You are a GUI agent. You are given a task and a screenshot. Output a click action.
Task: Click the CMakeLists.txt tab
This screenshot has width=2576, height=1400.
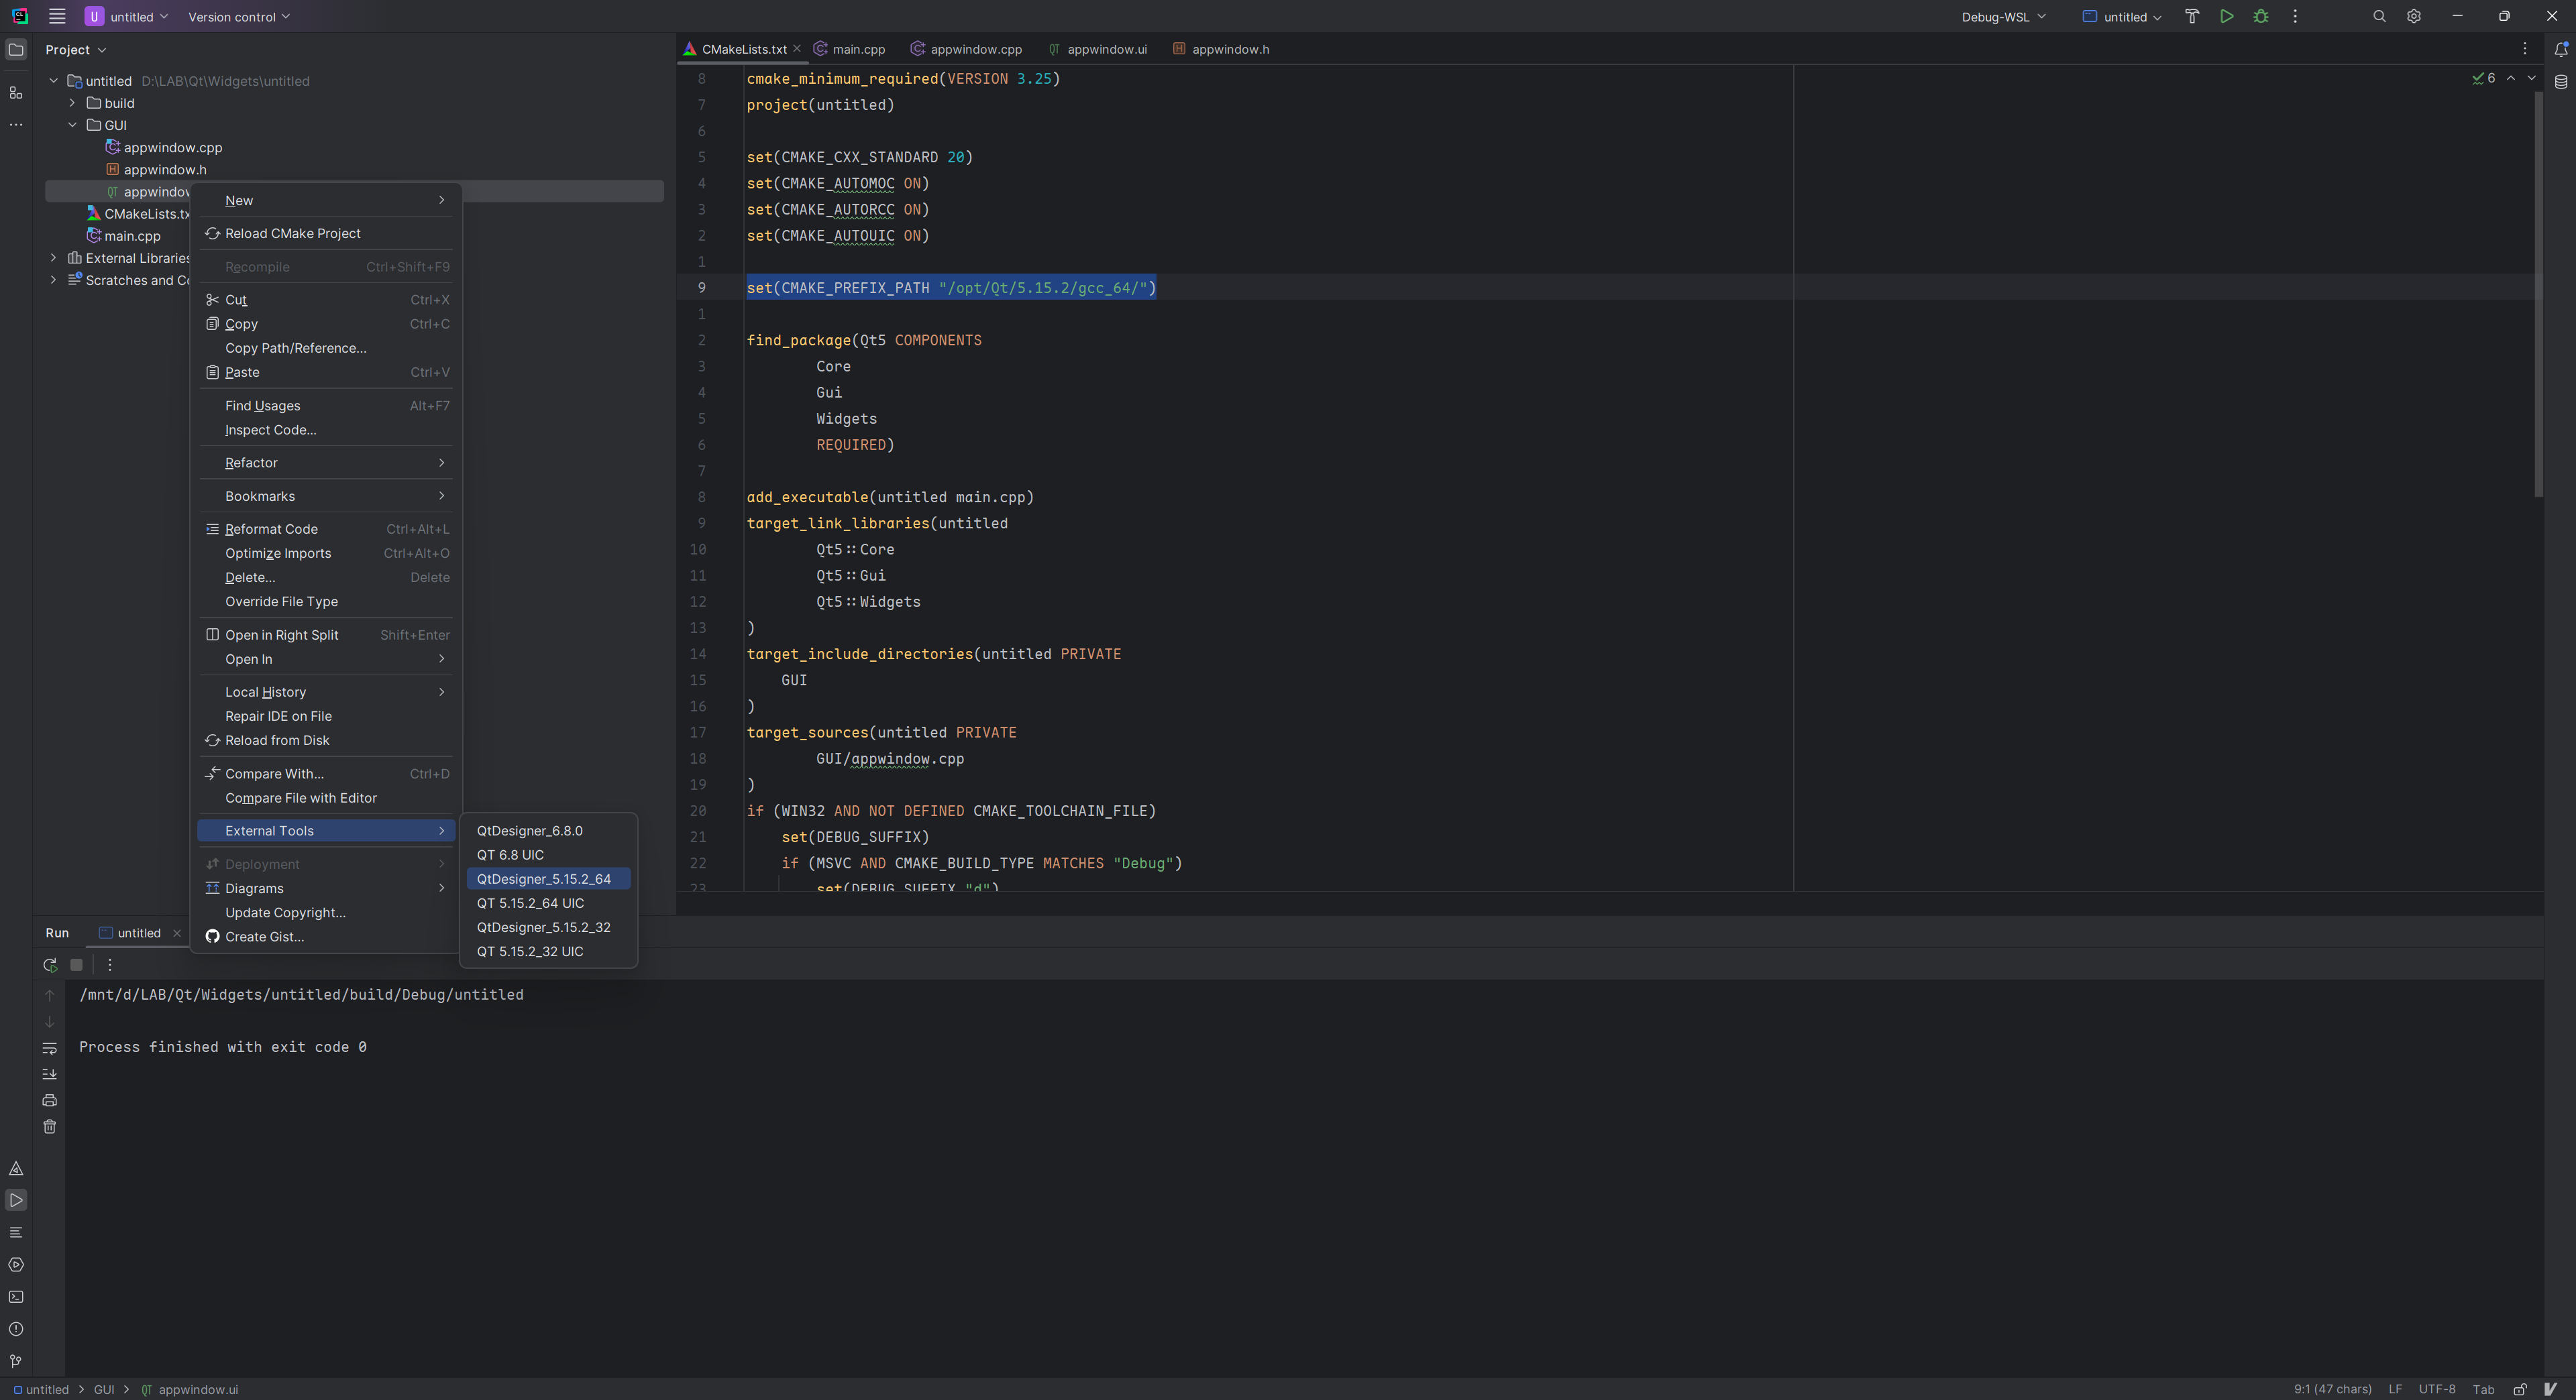[x=741, y=48]
